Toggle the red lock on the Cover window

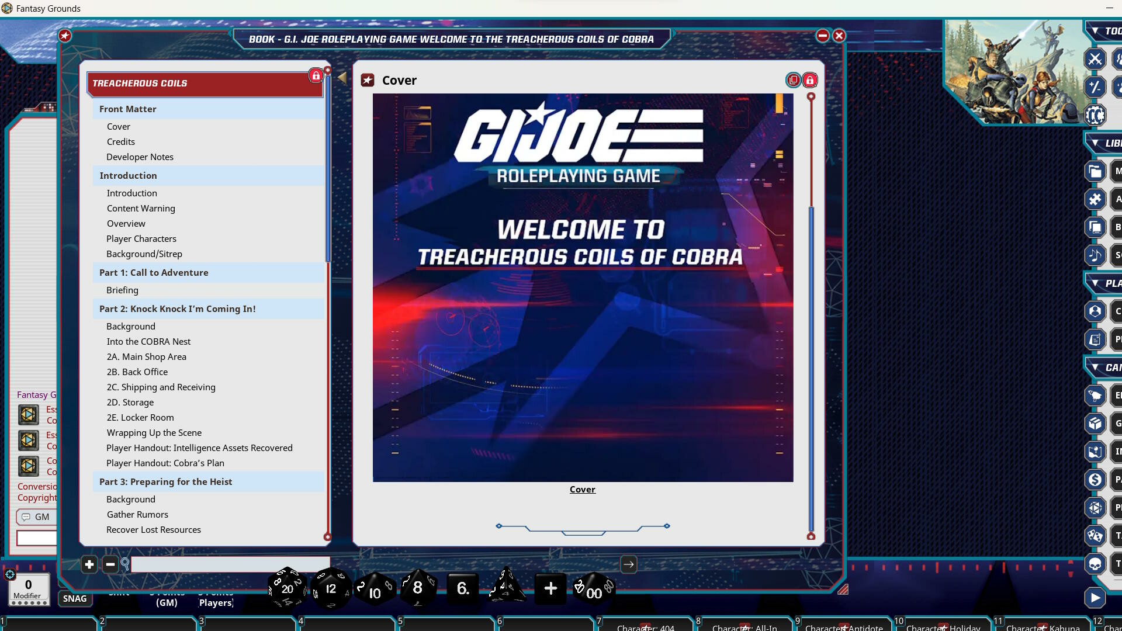click(810, 80)
